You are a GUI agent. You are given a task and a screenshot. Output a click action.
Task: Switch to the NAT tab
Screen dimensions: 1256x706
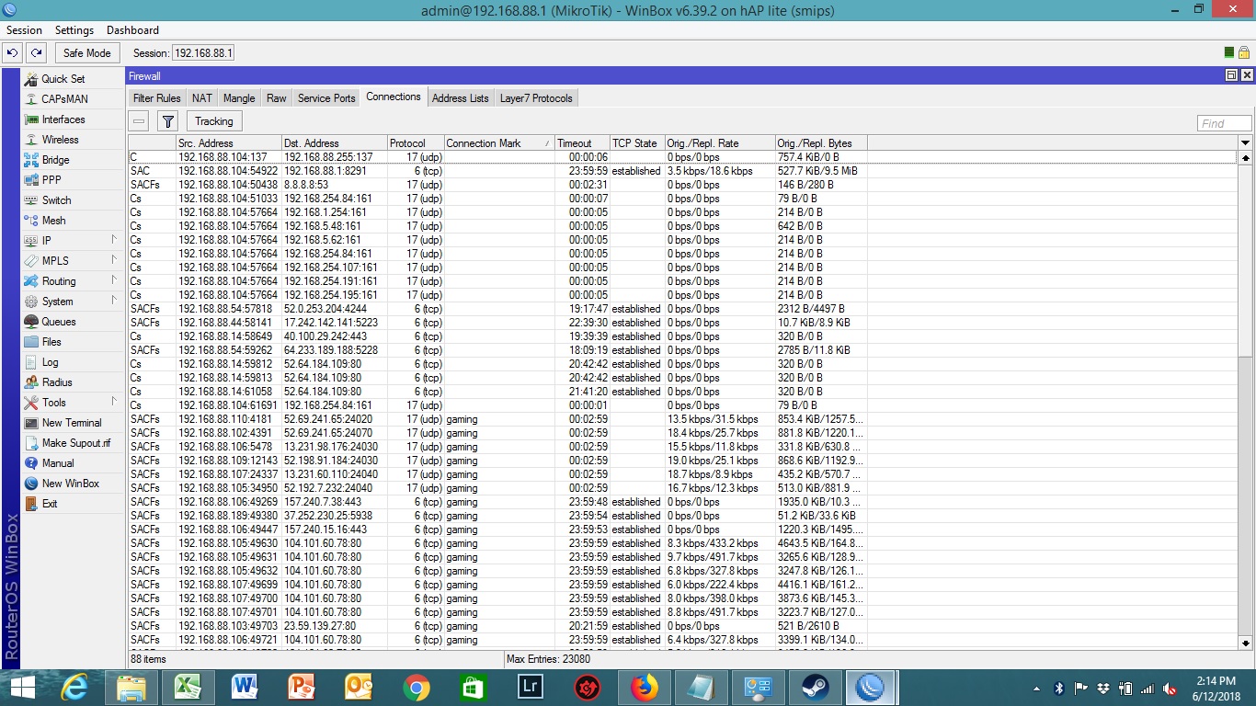coord(201,98)
